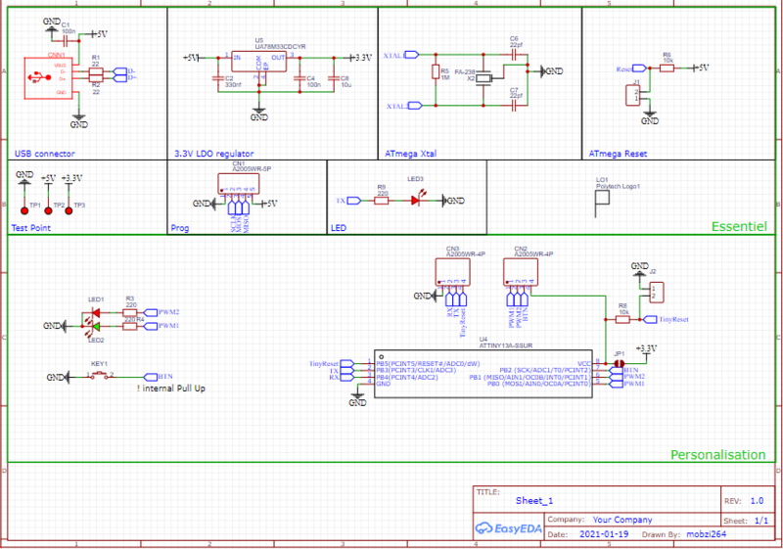
Task: Click the red LED3 diode symbol
Action: click(416, 201)
